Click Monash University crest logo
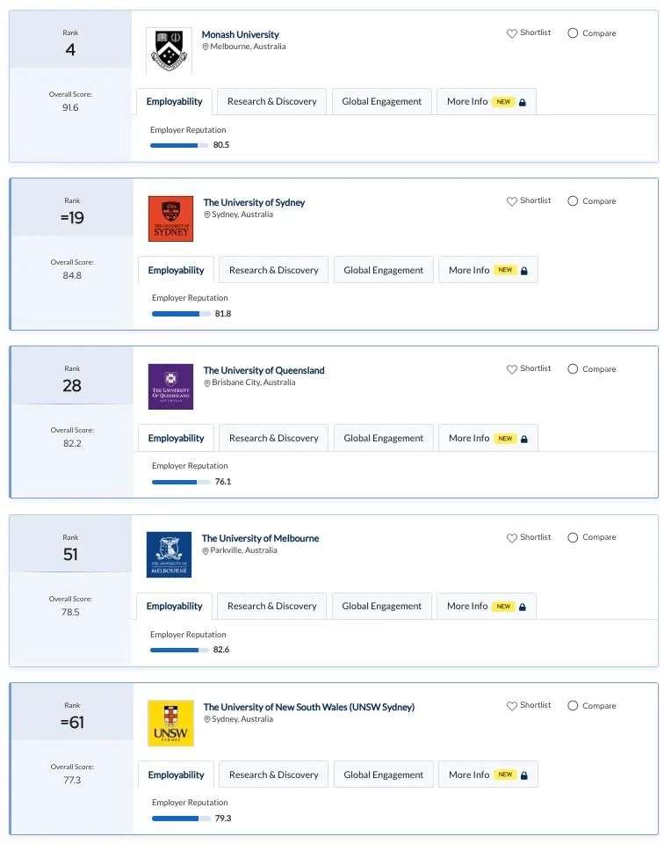Screen dimensions: 664x844 coord(169,51)
